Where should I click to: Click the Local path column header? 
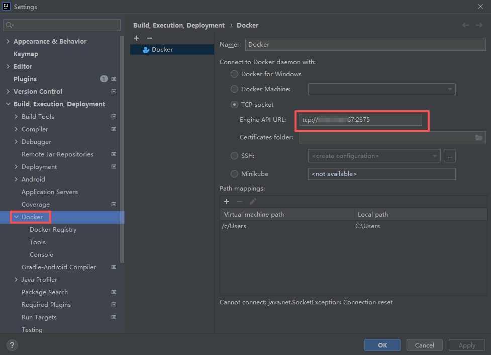pos(421,215)
